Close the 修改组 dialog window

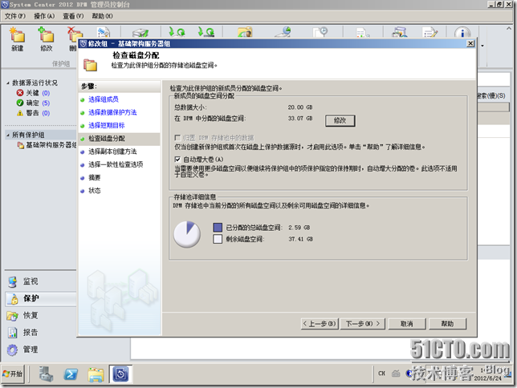coord(470,43)
